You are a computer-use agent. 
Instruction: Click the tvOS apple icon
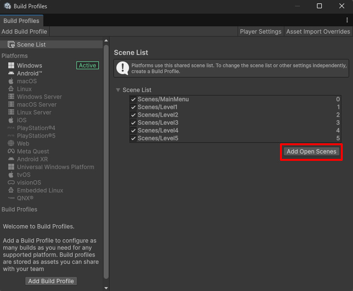(x=11, y=175)
